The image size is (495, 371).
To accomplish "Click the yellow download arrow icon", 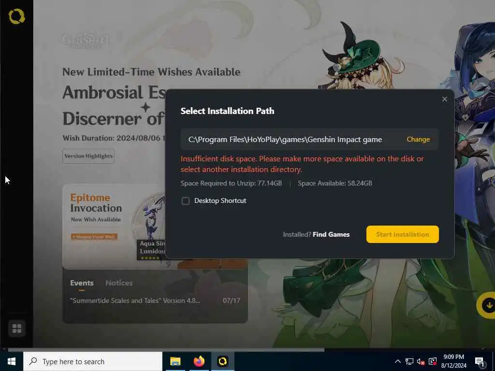I will [488, 305].
